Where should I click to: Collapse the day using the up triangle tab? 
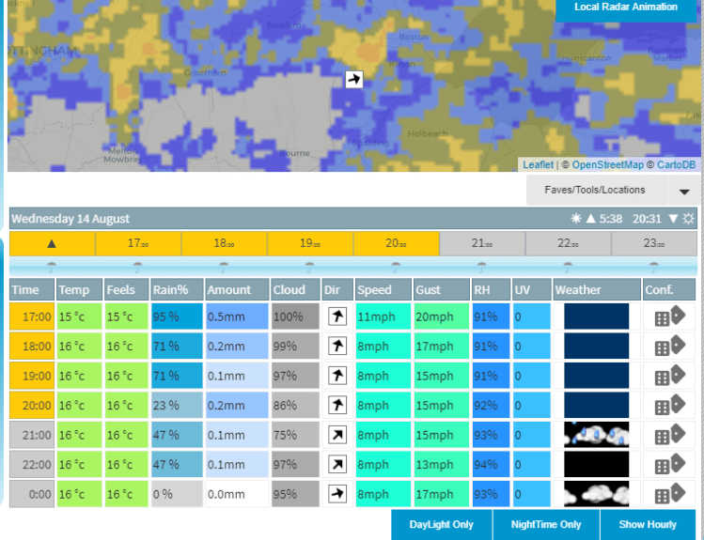click(52, 244)
